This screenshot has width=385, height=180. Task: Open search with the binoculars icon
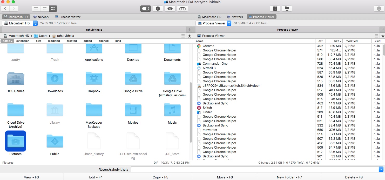point(183,9)
